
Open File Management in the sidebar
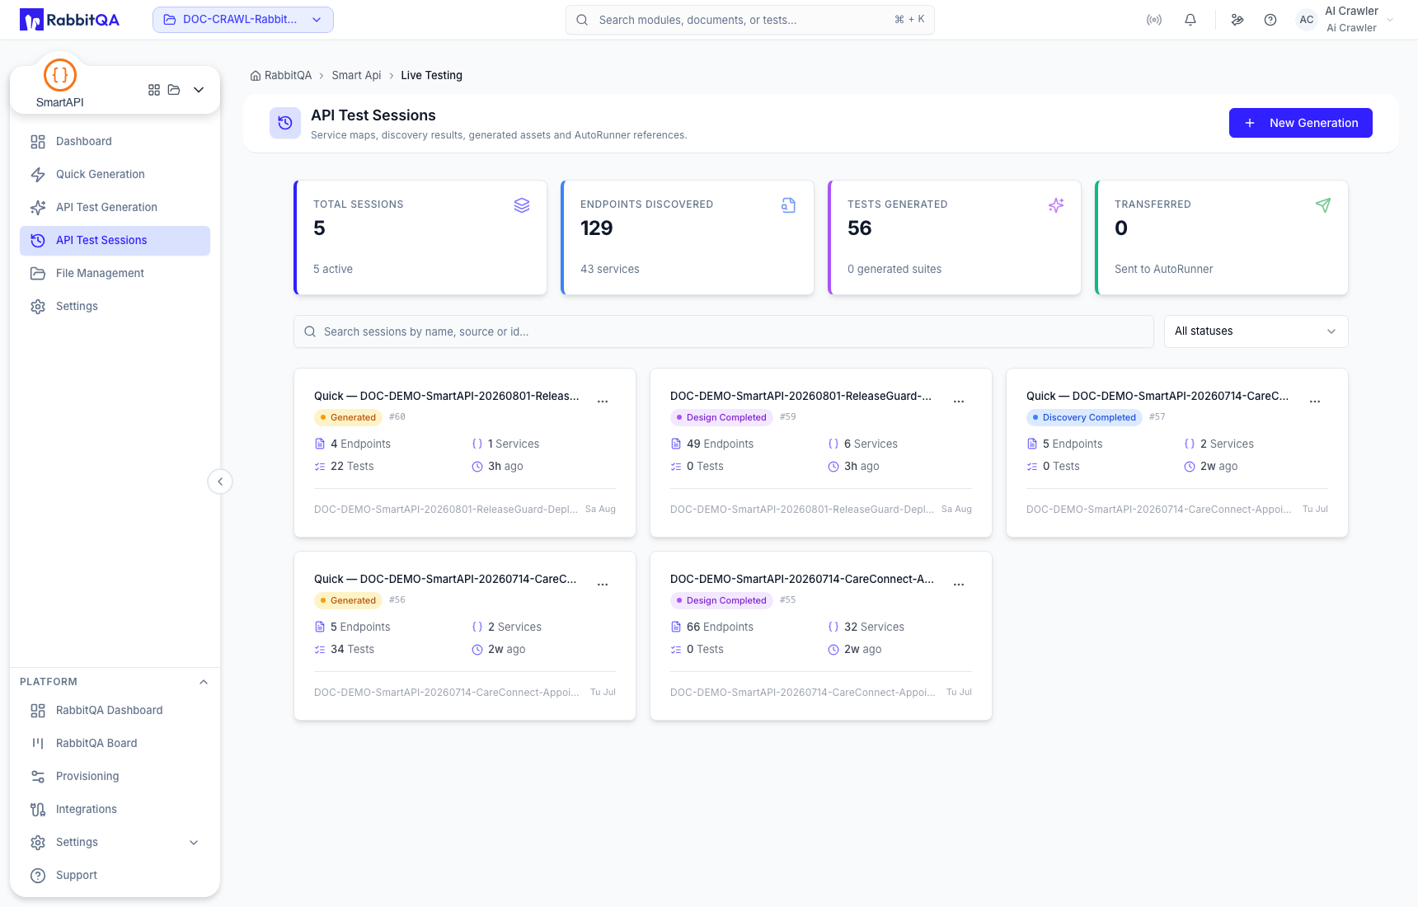point(115,274)
